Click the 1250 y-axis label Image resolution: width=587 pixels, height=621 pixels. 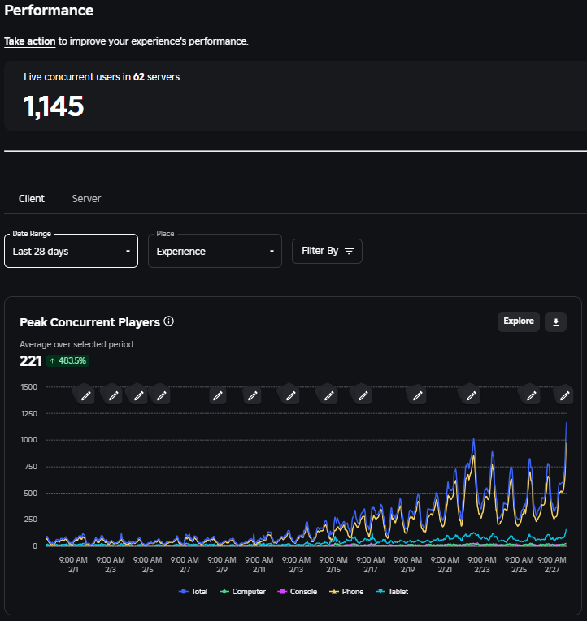tap(29, 413)
